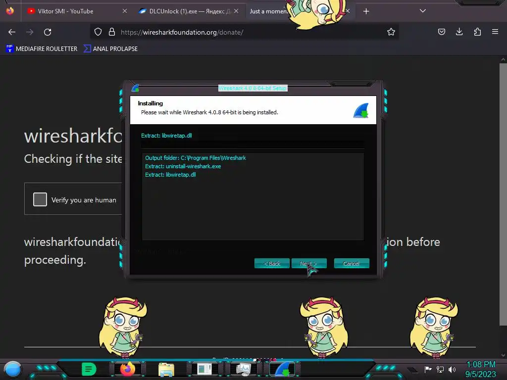
Task: Open the green notes app in taskbar
Action: 89,369
